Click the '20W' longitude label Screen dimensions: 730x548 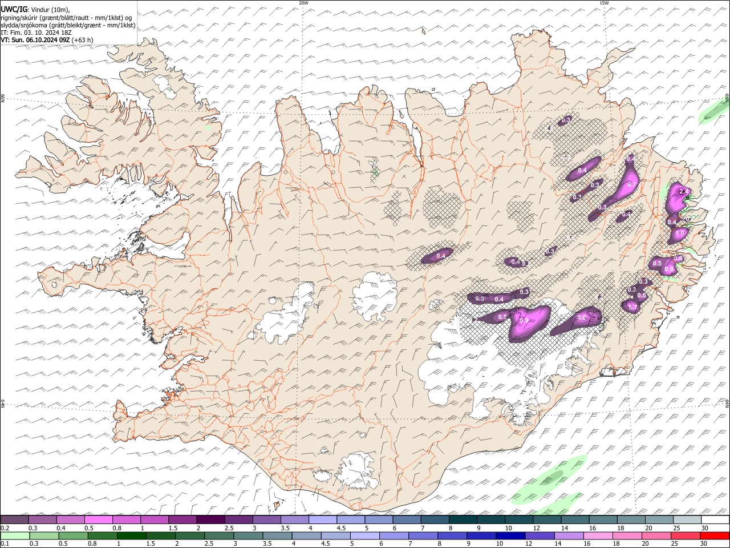(x=303, y=3)
